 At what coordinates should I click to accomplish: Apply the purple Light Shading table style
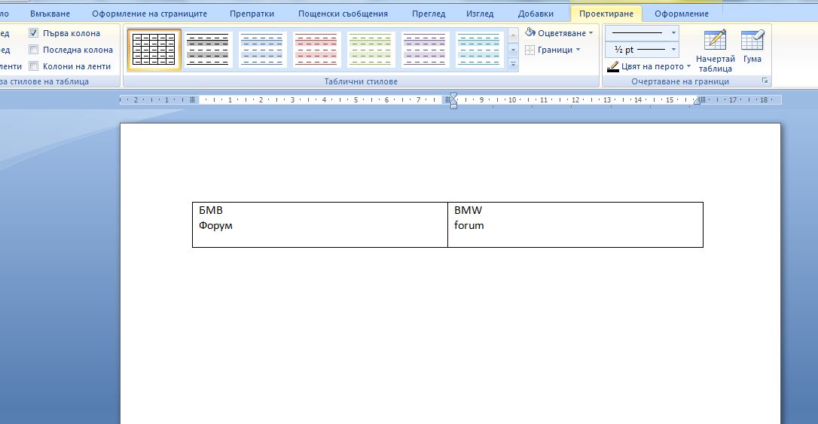point(425,50)
